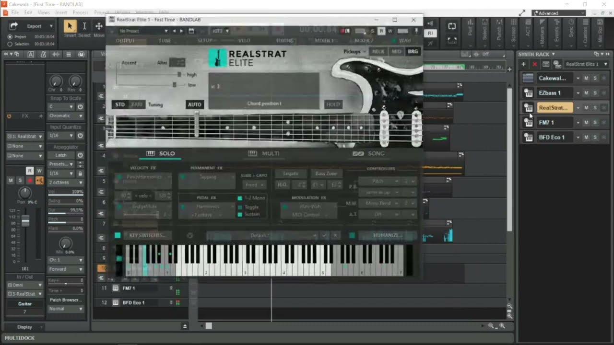
Task: Go to next preset arrow in RealStrat
Action: 182,31
